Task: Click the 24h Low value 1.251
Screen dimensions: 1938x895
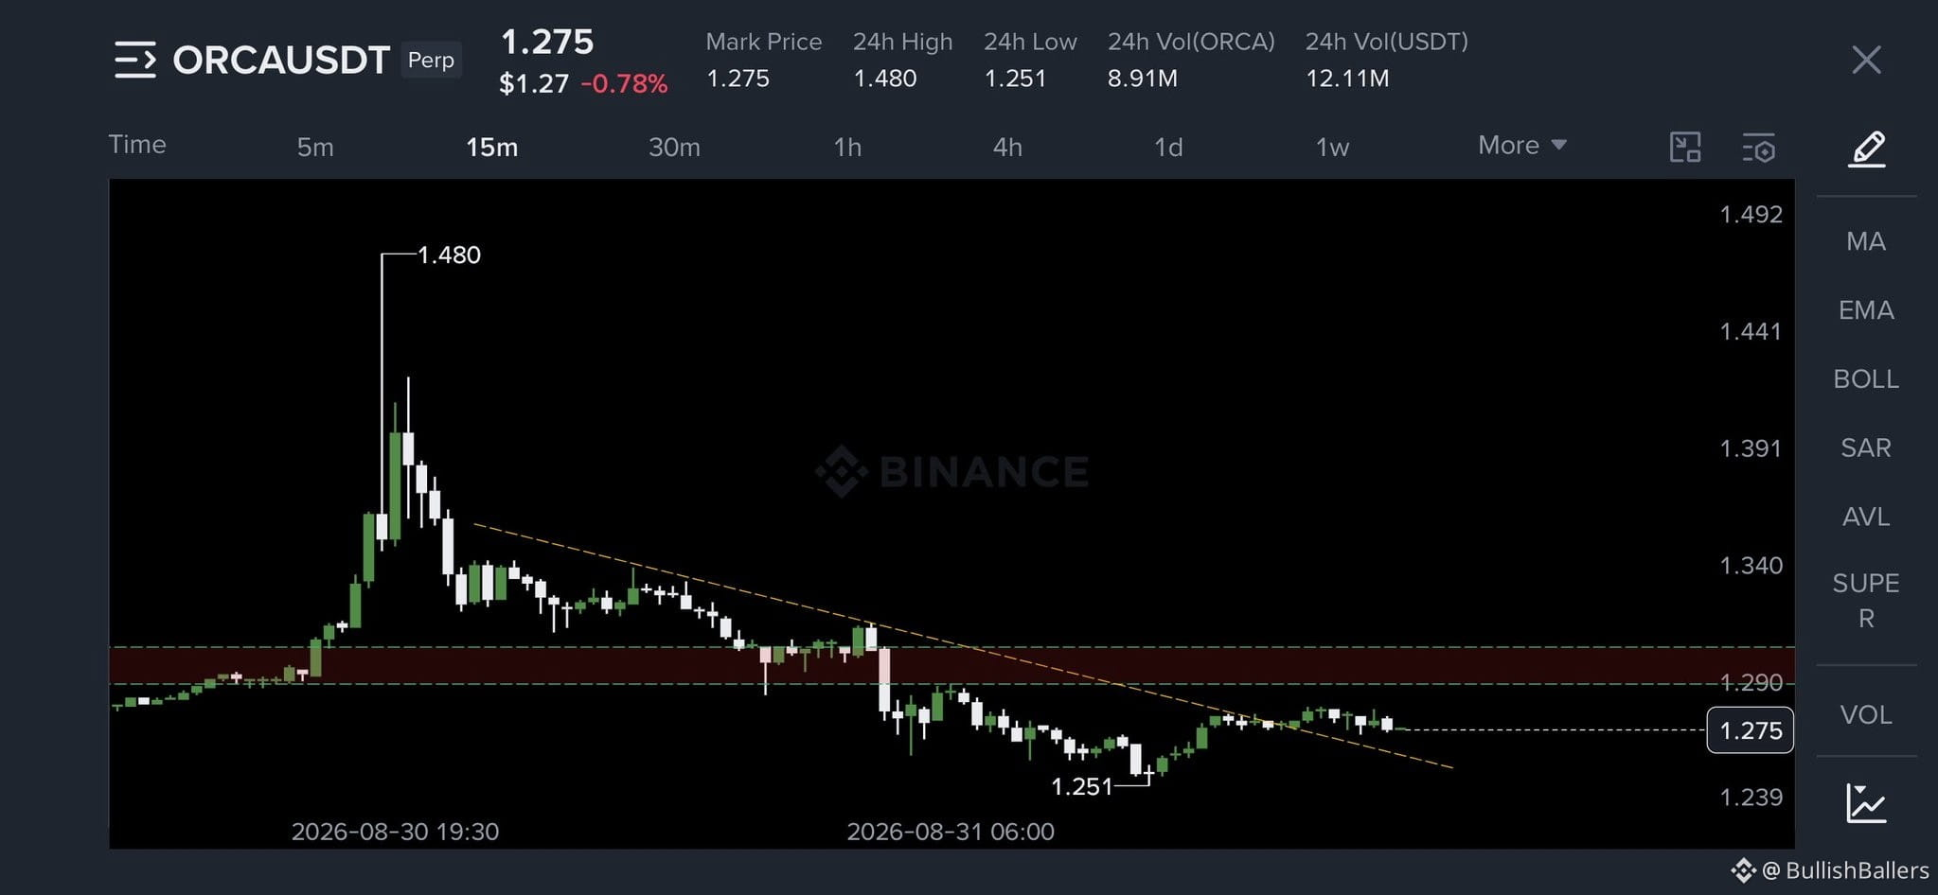Action: click(x=1016, y=79)
